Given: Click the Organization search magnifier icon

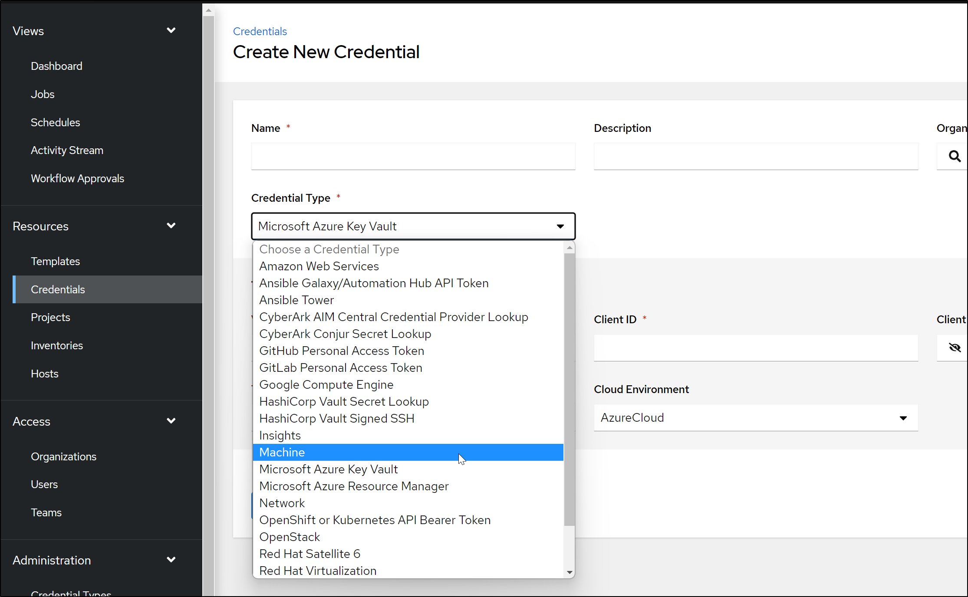Looking at the screenshot, I should (x=954, y=156).
